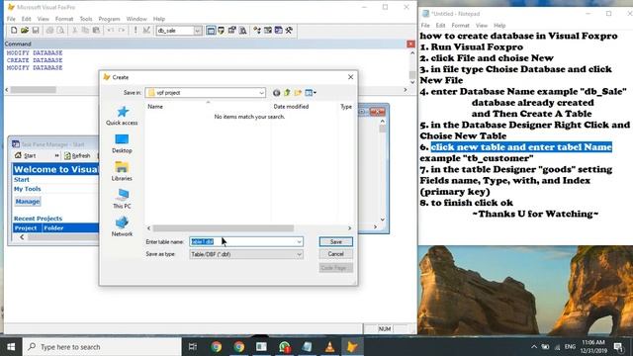633x356 pixels.
Task: Click the Save disk icon in FoxPro toolbar
Action: [x=36, y=31]
